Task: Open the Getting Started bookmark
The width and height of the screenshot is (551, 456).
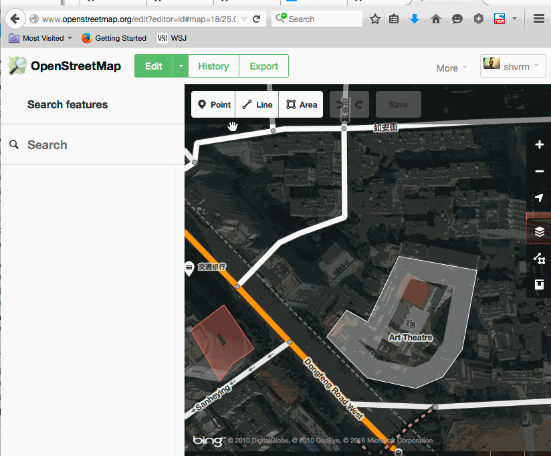Action: point(114,38)
